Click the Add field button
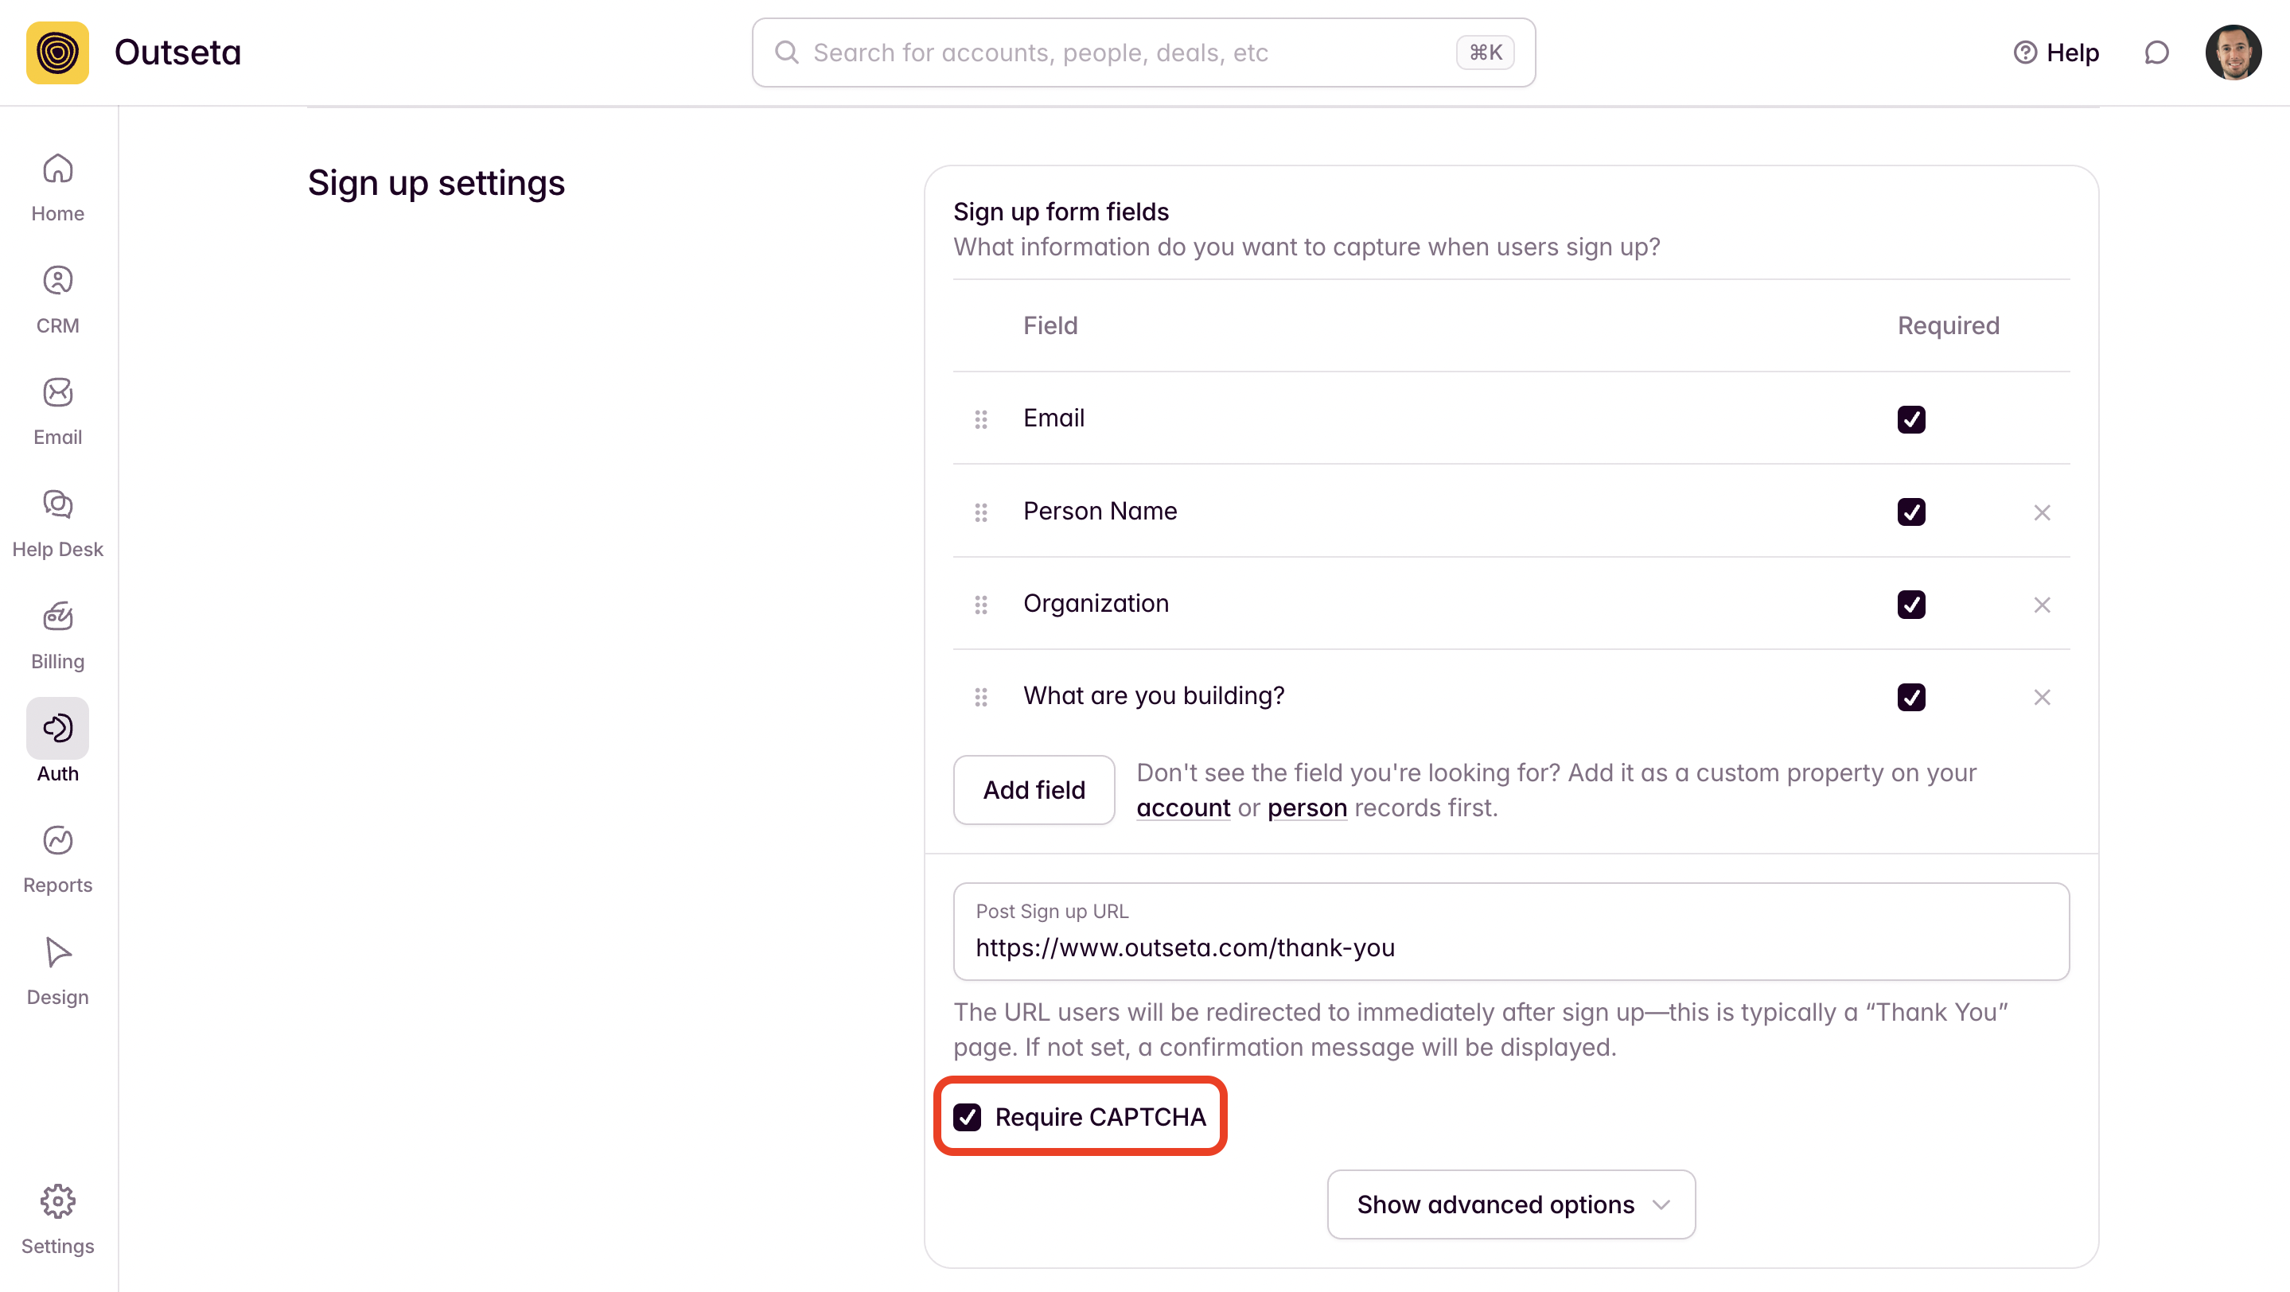The width and height of the screenshot is (2290, 1292). click(1033, 790)
